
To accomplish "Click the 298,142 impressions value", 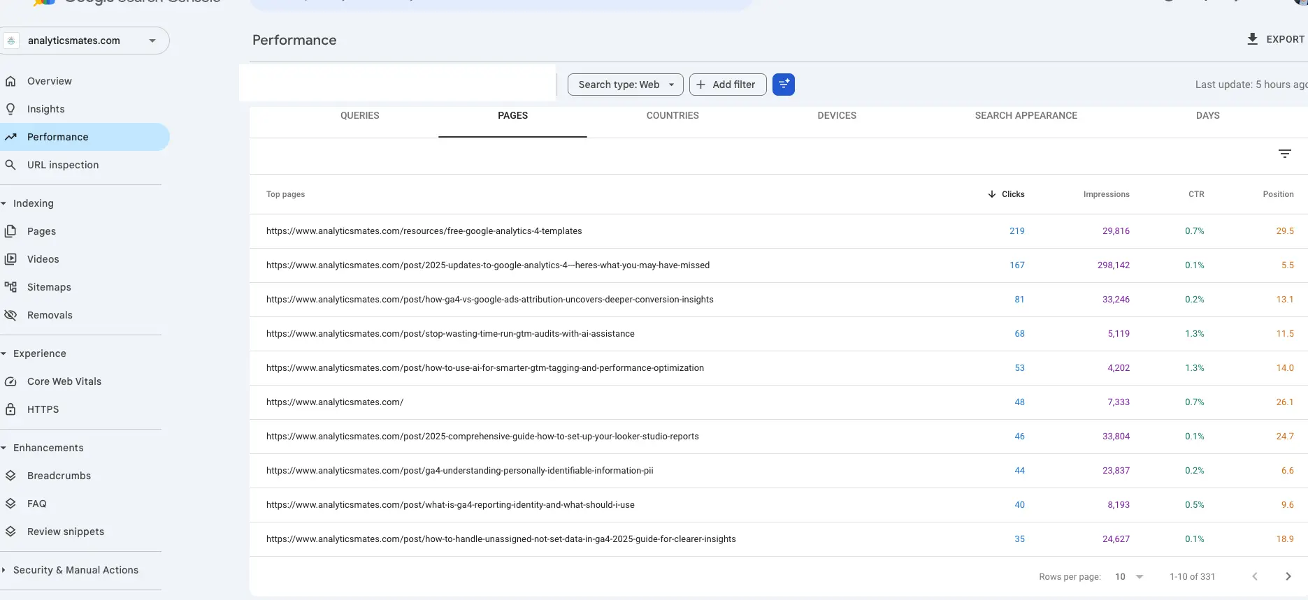I will tap(1113, 265).
